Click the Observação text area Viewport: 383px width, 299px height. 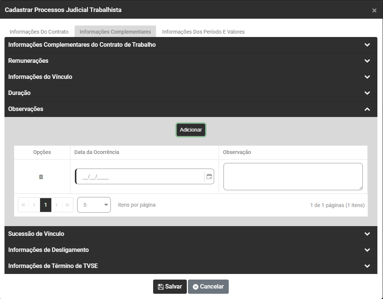coord(293,176)
